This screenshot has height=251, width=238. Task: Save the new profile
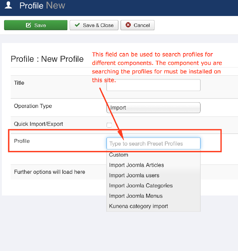coord(36,25)
